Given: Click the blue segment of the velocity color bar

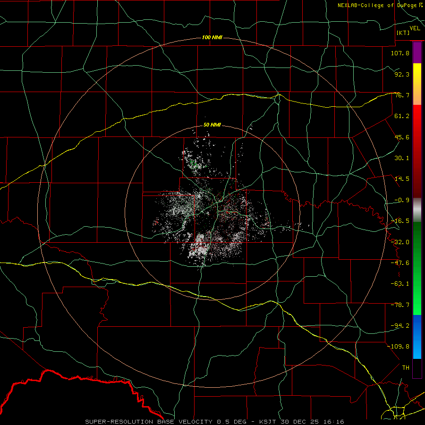Looking at the screenshot, I should (417, 337).
